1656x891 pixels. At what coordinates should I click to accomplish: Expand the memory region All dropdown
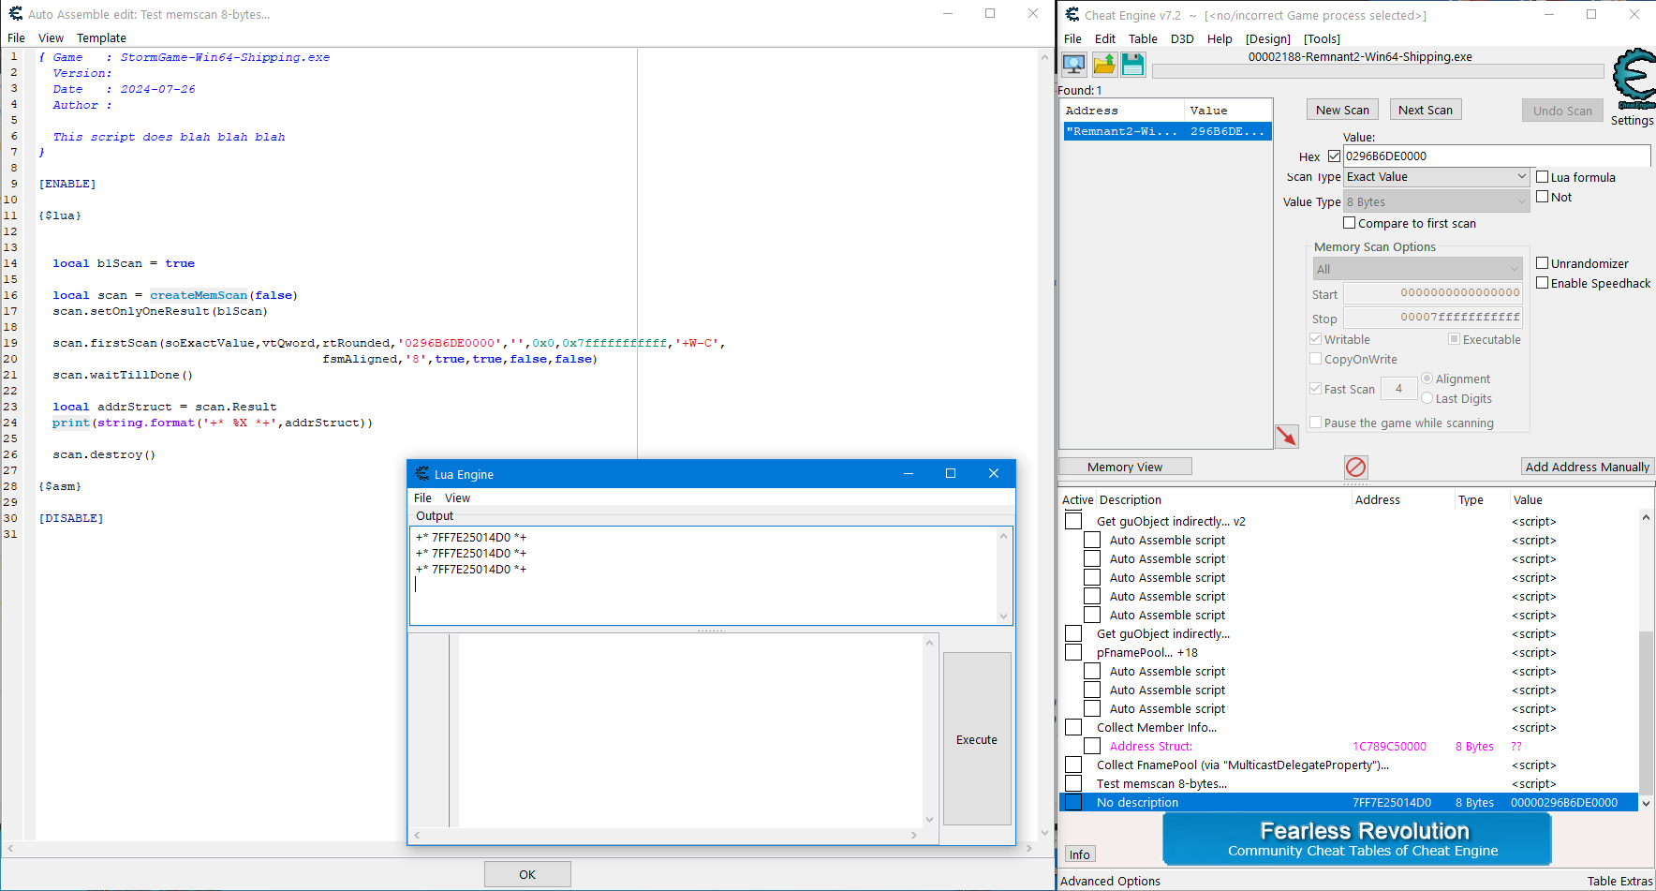pyautogui.click(x=1417, y=269)
